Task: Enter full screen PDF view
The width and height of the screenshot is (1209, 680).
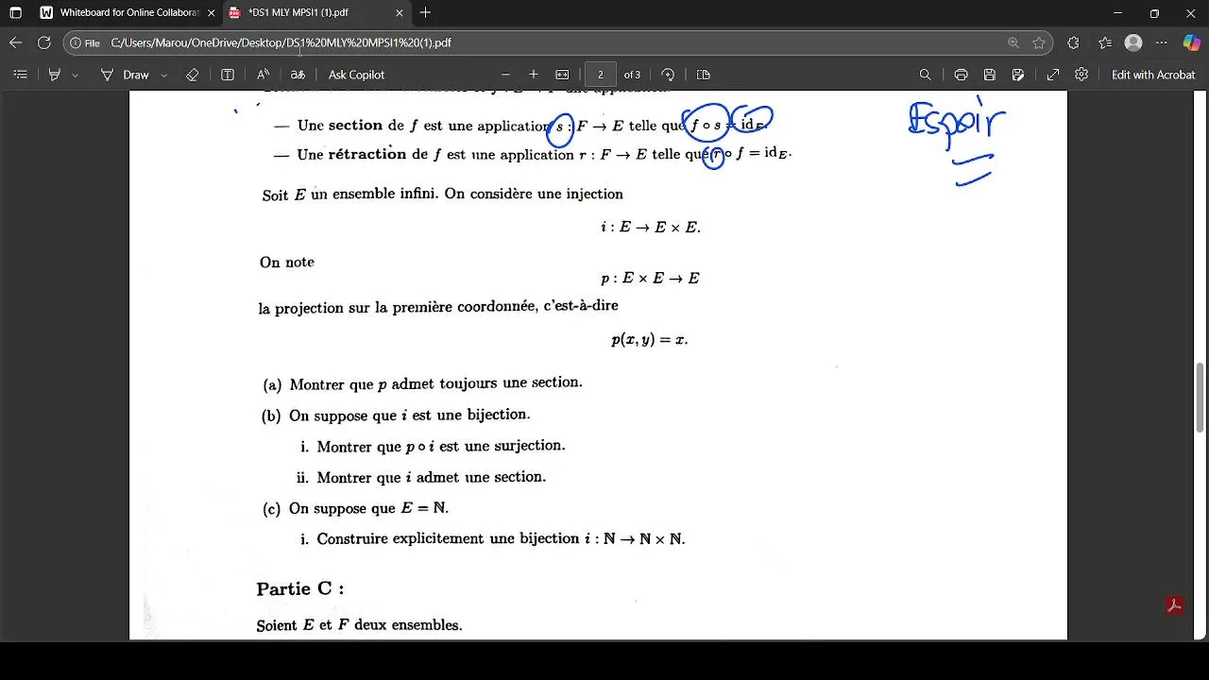Action: tap(1053, 75)
